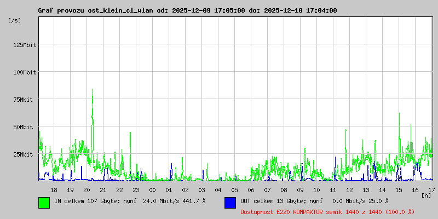Screen dimensions: 438x219
Task: Click hour 00 on the time axis
Action: 152,189
